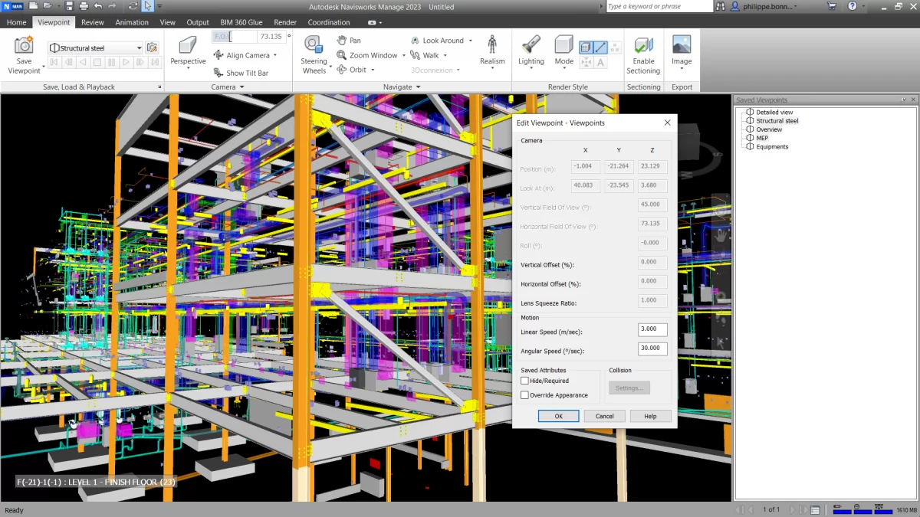Image resolution: width=920 pixels, height=517 pixels.
Task: Open the Render ribbon tab
Action: pos(285,22)
